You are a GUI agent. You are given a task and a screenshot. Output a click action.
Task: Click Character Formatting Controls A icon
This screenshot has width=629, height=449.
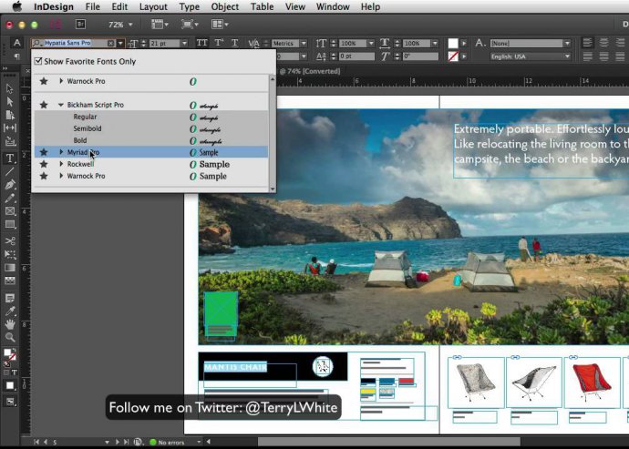click(16, 43)
